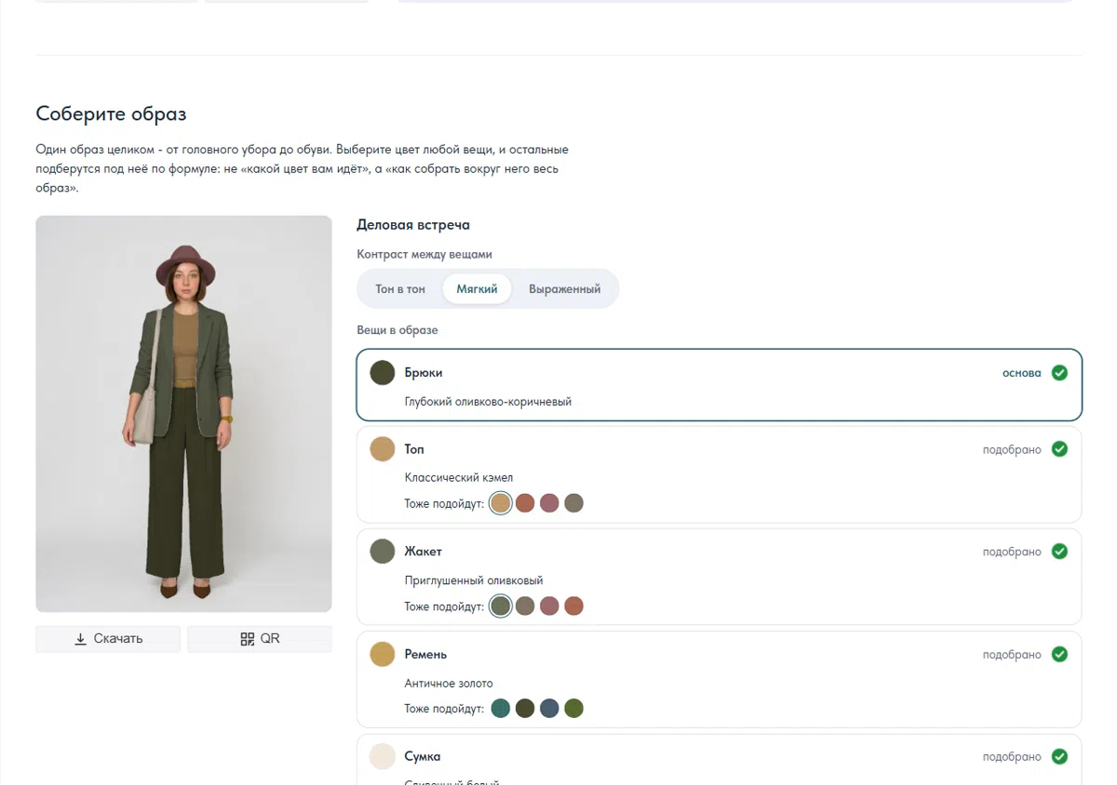
Task: Click the 'Классический кэмел' color name
Action: pyautogui.click(x=459, y=478)
